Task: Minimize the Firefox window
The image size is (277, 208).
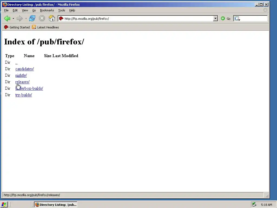Action: 257,5
